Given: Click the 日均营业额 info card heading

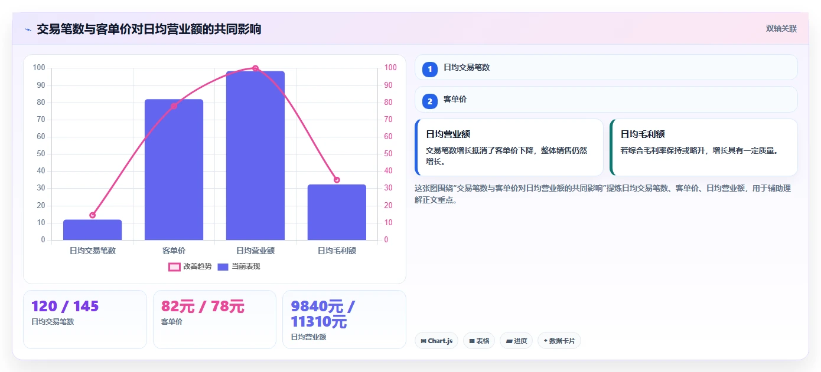Looking at the screenshot, I should coord(448,134).
